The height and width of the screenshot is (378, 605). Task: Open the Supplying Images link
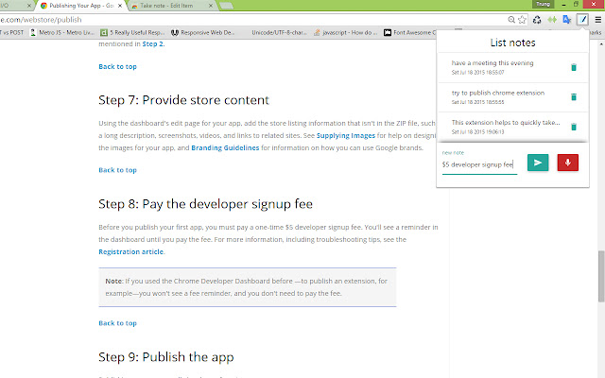346,136
